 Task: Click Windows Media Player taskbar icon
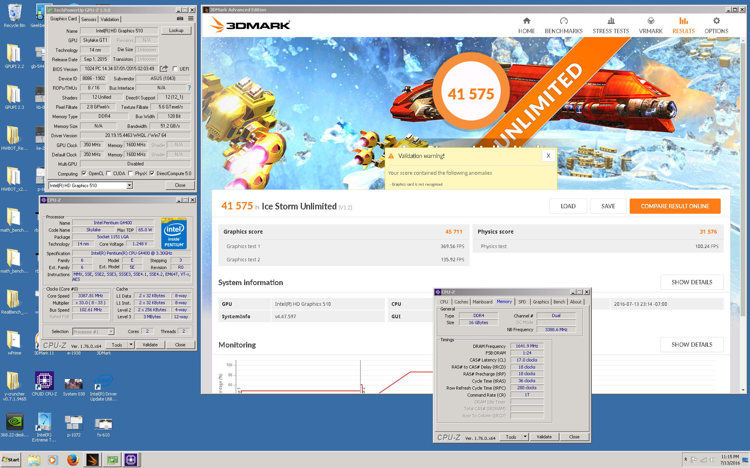pos(53,460)
